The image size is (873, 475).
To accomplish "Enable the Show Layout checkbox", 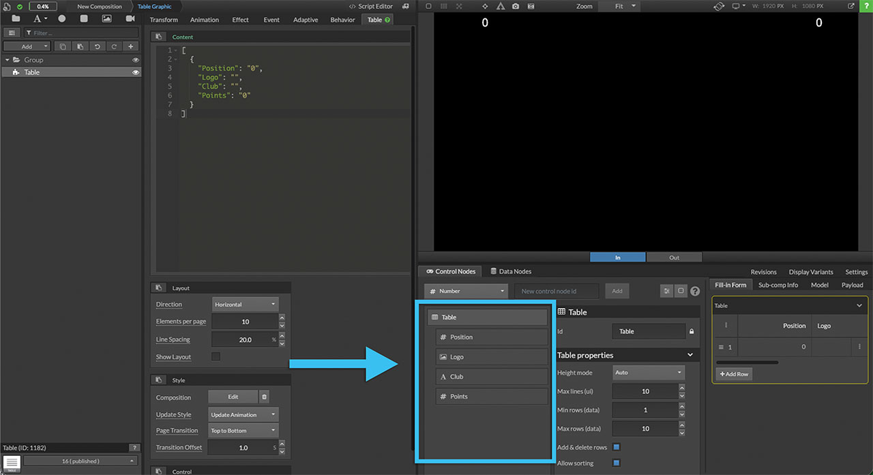I will (216, 356).
